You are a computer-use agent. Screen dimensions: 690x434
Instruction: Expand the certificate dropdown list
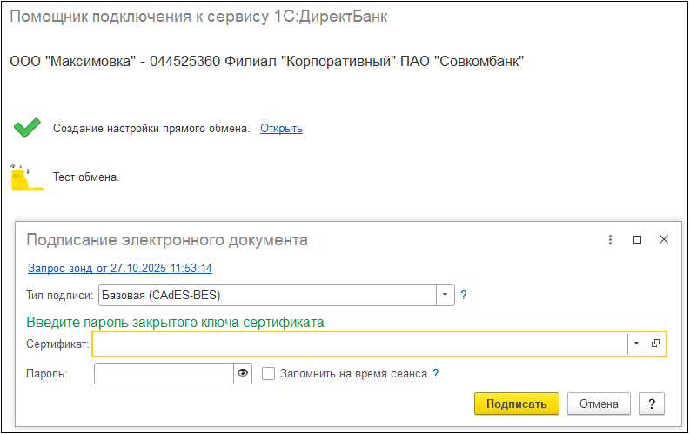636,344
